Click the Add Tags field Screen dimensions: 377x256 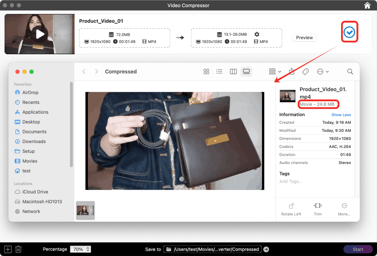tap(291, 181)
